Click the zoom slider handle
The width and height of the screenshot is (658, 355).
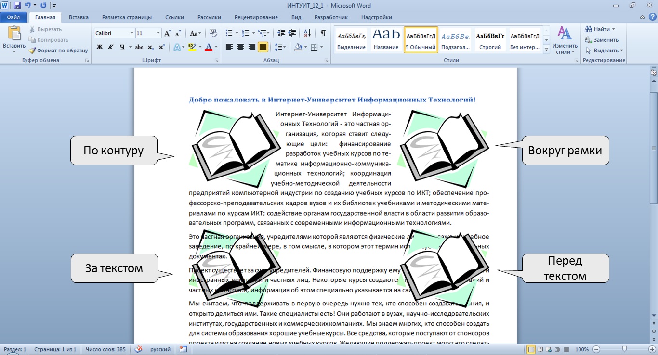coord(624,349)
